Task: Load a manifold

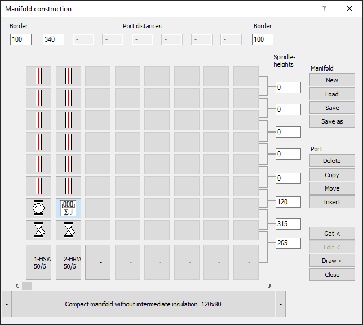Action: tap(332, 94)
